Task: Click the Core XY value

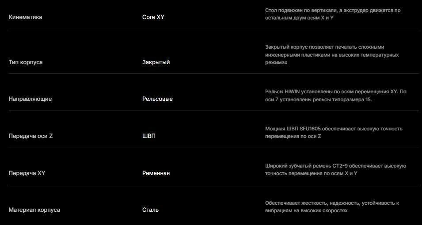Action: pyautogui.click(x=153, y=17)
